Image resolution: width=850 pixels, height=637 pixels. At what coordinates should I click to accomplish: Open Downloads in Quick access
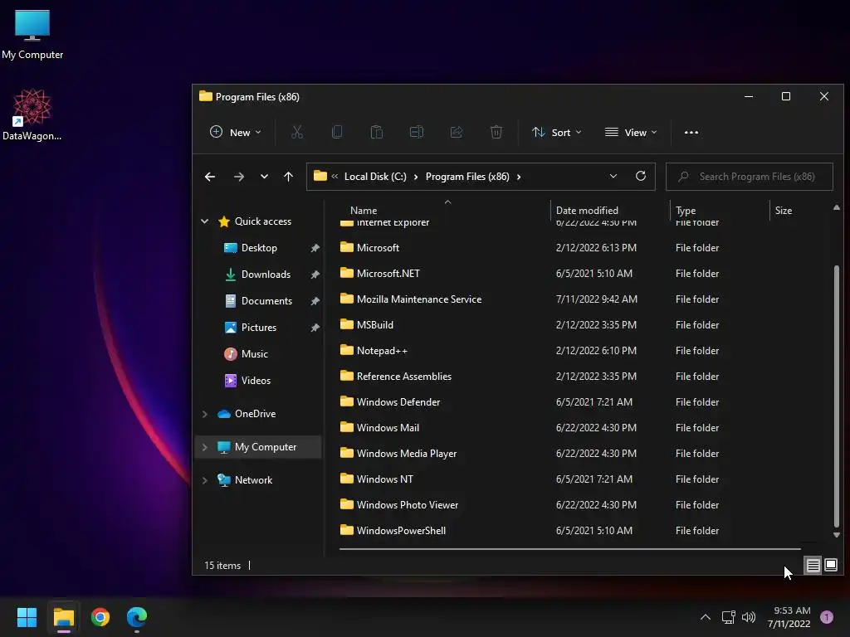265,275
